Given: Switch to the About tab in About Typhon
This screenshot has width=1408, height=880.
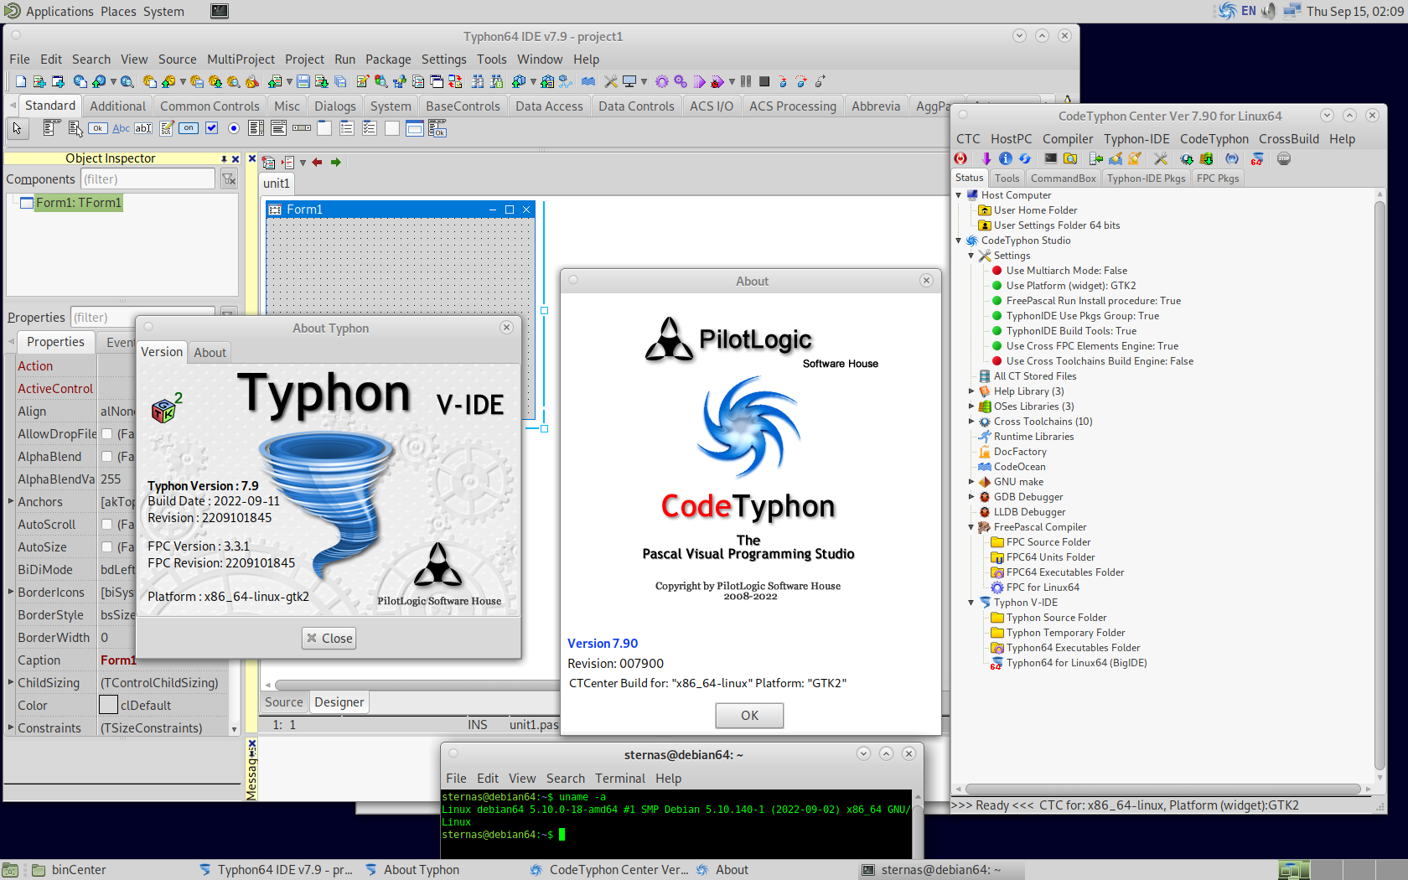Looking at the screenshot, I should 210,353.
